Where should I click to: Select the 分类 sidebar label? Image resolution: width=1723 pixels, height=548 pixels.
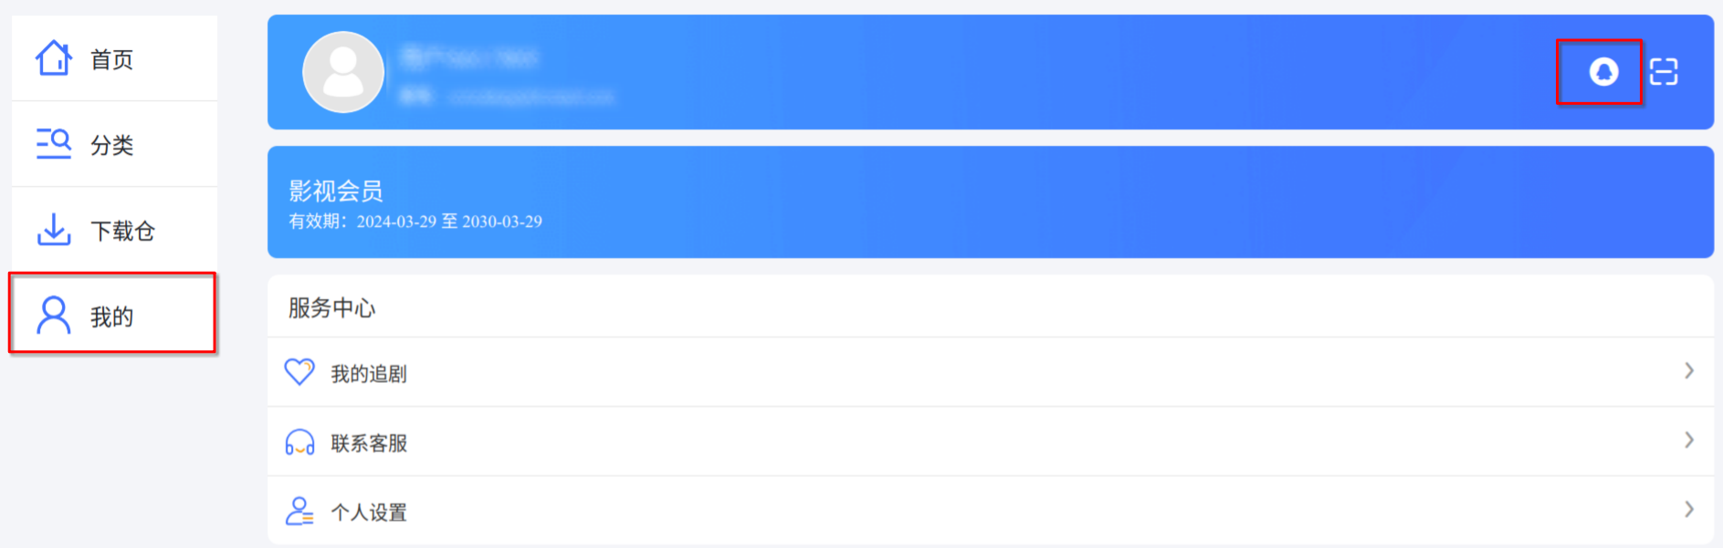[x=111, y=146]
